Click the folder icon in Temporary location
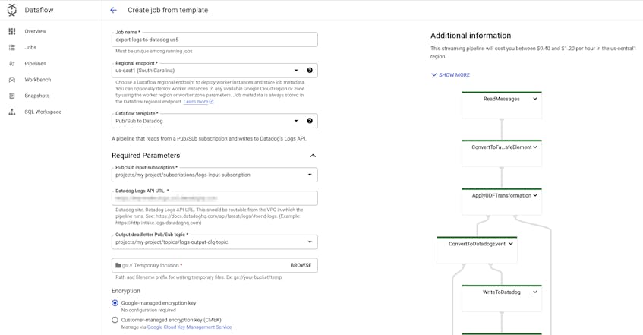Screen dimensions: 643x335 118,265
